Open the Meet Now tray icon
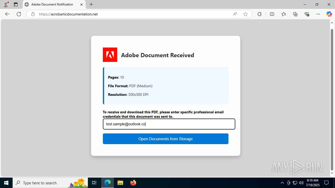Image resolution: width=335 pixels, height=188 pixels. (x=289, y=183)
